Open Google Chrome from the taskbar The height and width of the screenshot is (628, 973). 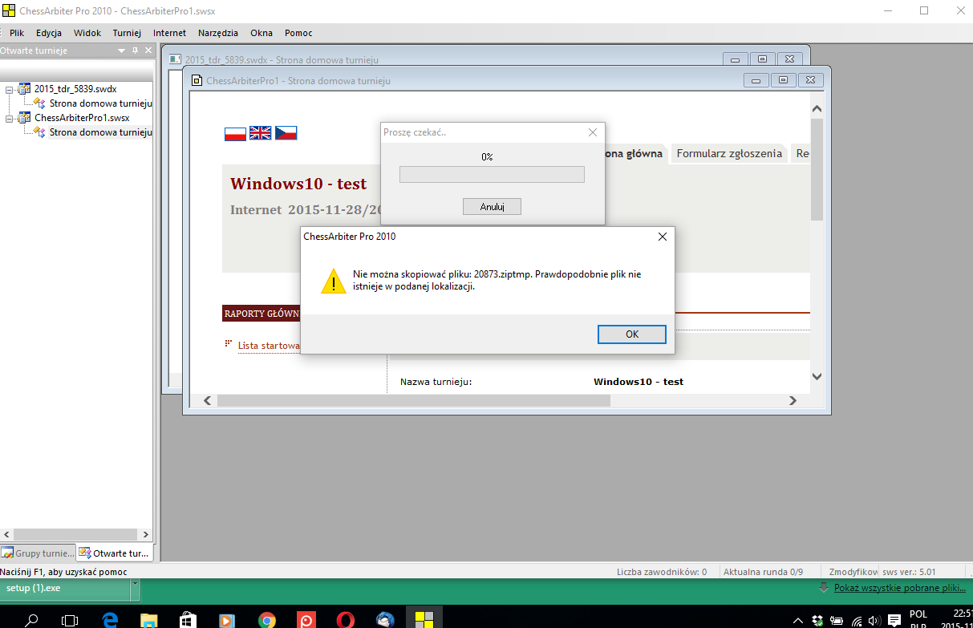tap(267, 618)
